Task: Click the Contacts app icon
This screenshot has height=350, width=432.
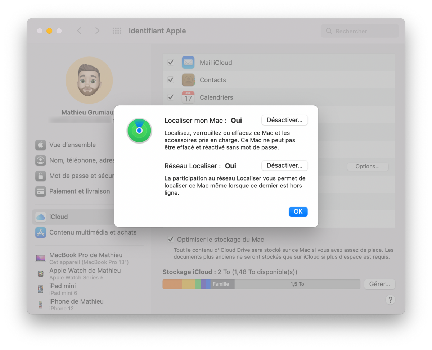Action: 188,80
